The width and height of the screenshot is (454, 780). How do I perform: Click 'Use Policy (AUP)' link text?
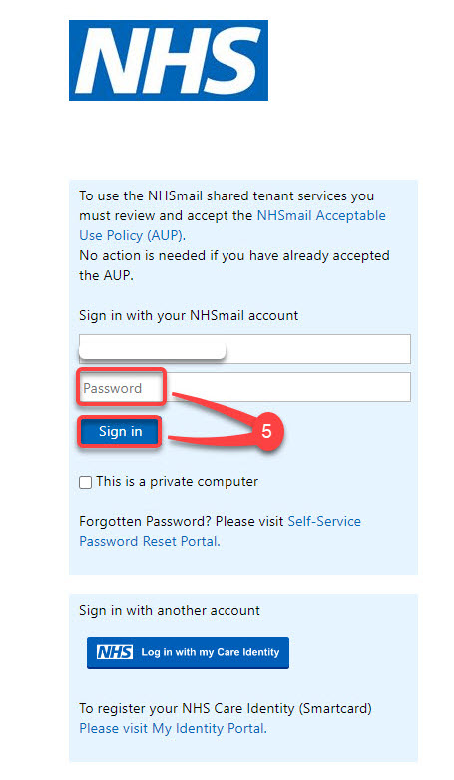pyautogui.click(x=132, y=235)
